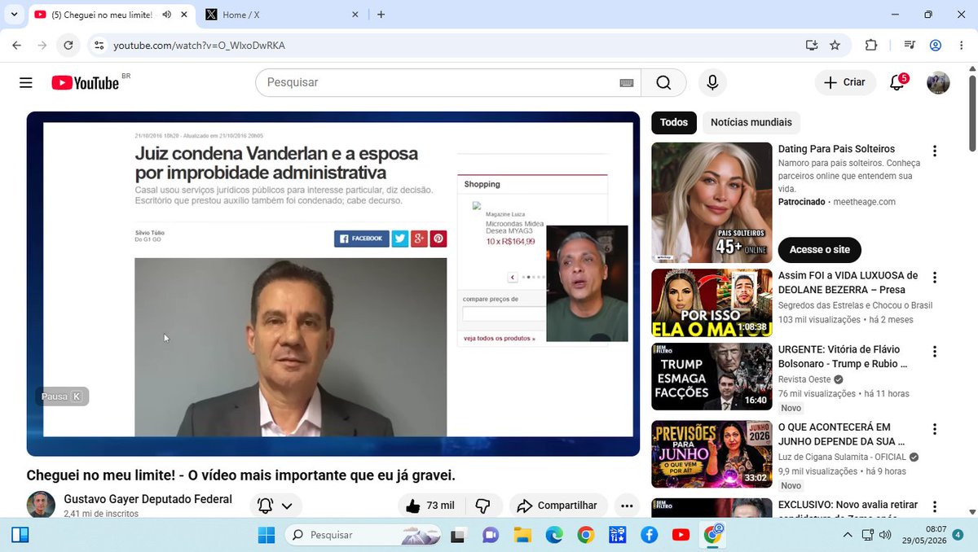This screenshot has width=978, height=552.
Task: Open the Facebook taskbar icon
Action: (x=650, y=535)
